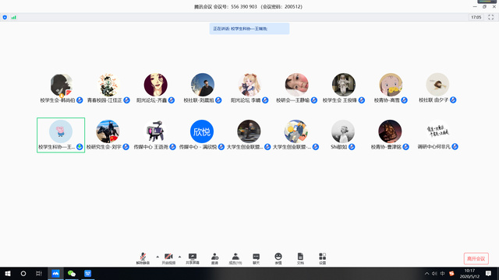Select the highlighted speaker tile with pig avatar
Screen dimensions: 499x280
pyautogui.click(x=61, y=135)
